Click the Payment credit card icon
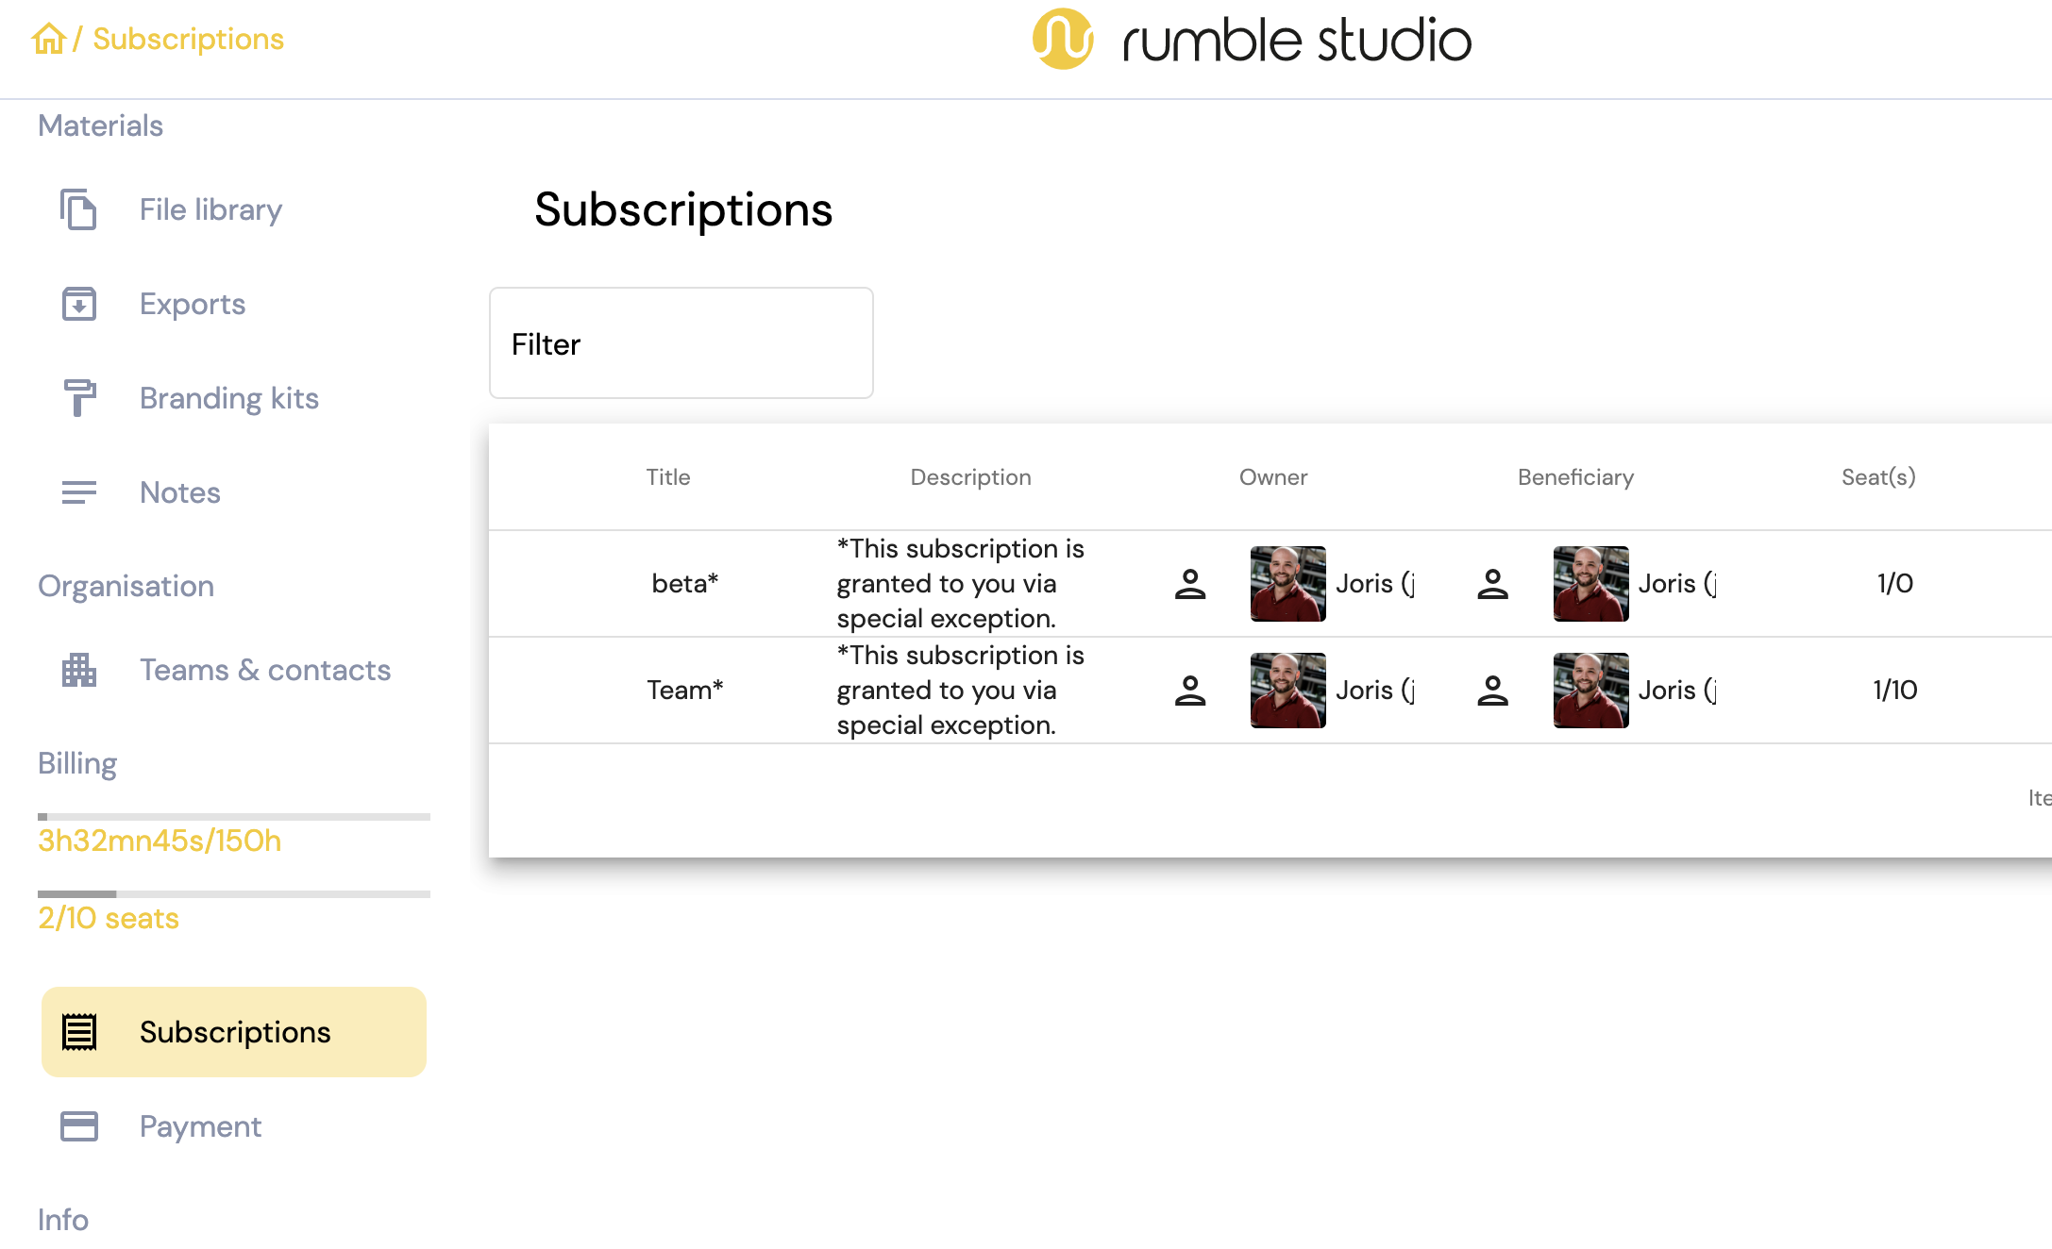The height and width of the screenshot is (1249, 2052). (x=79, y=1126)
